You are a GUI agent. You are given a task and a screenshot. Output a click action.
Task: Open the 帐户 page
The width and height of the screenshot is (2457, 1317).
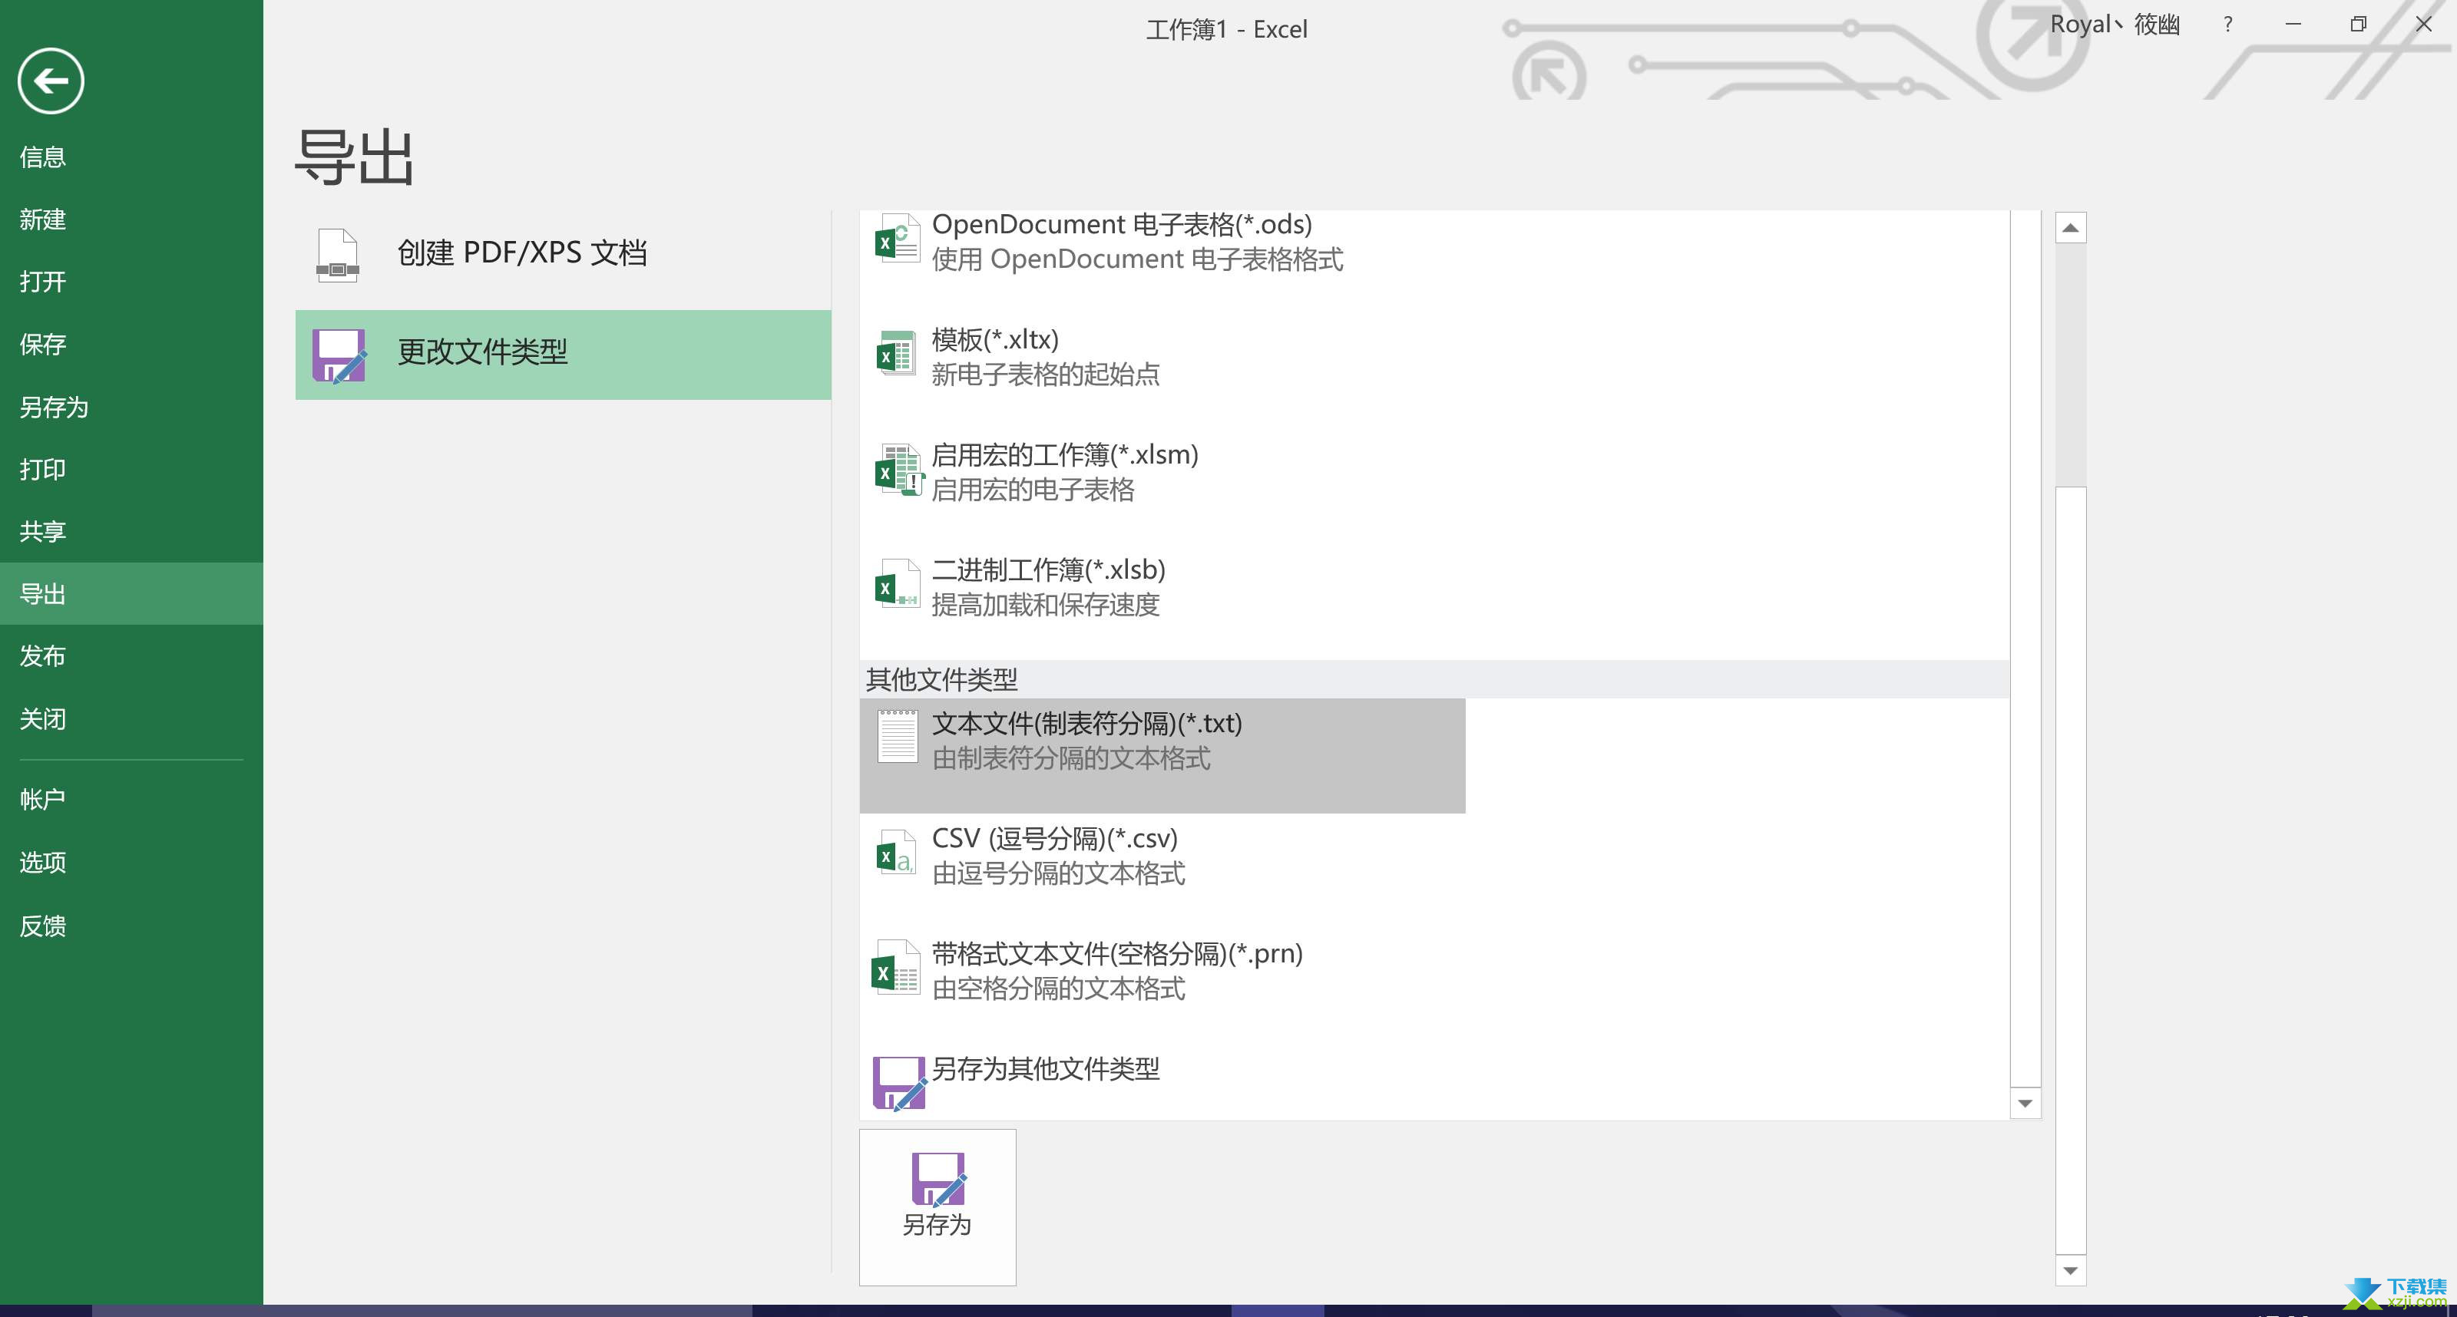[x=131, y=799]
